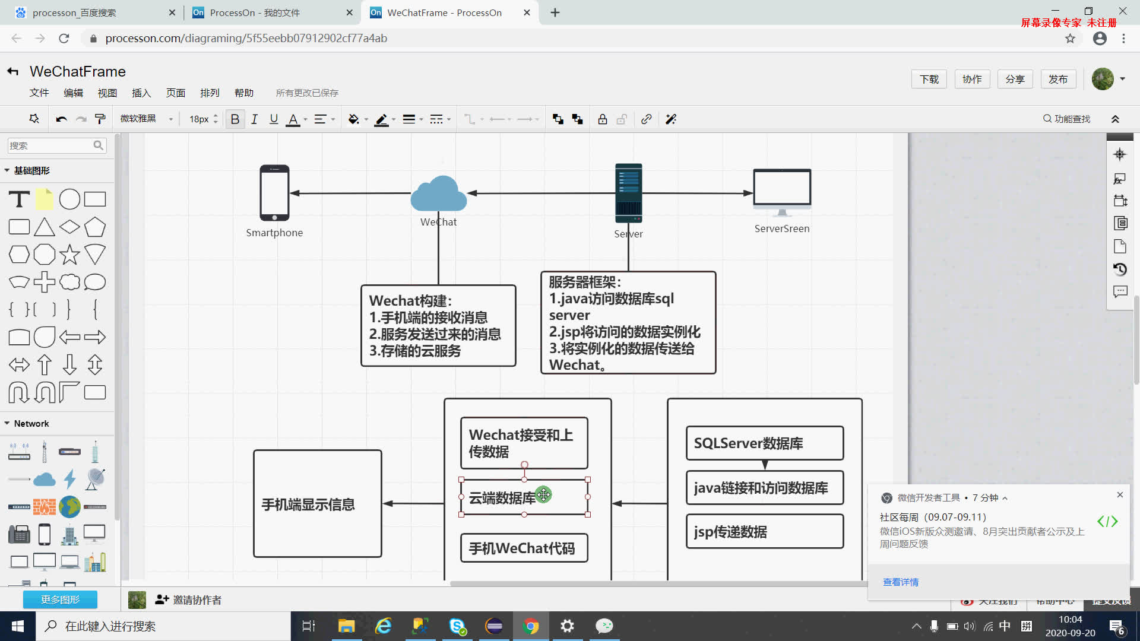
Task: Open the 插入 menu
Action: [141, 93]
